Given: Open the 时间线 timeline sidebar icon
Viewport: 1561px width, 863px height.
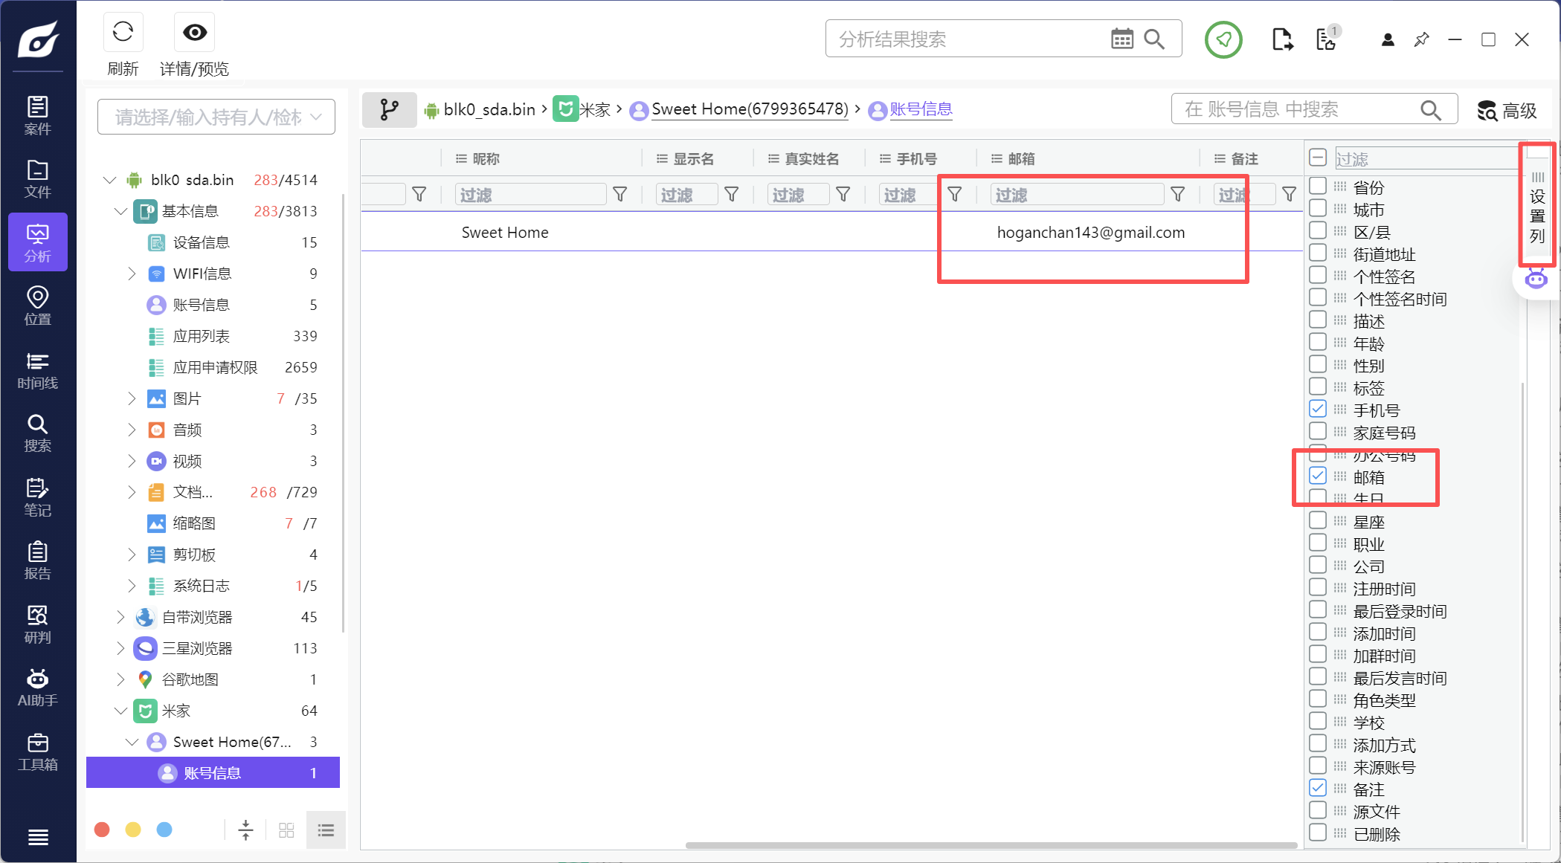Looking at the screenshot, I should pos(37,370).
